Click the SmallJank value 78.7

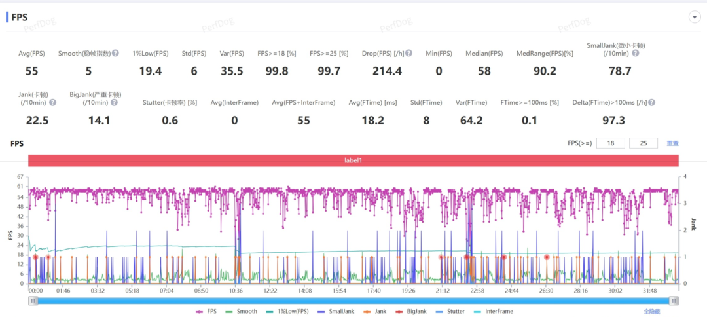click(x=620, y=71)
